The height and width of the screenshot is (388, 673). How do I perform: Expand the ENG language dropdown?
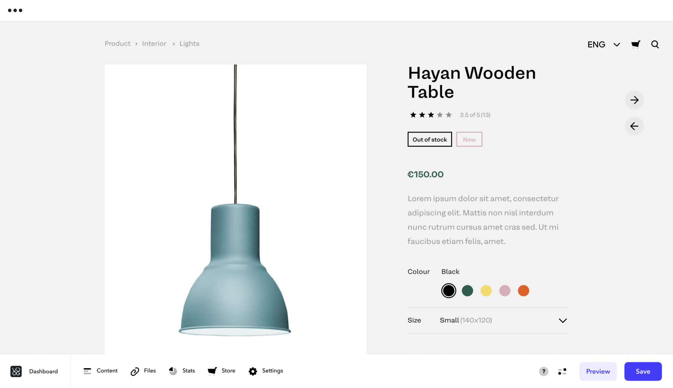pyautogui.click(x=604, y=44)
